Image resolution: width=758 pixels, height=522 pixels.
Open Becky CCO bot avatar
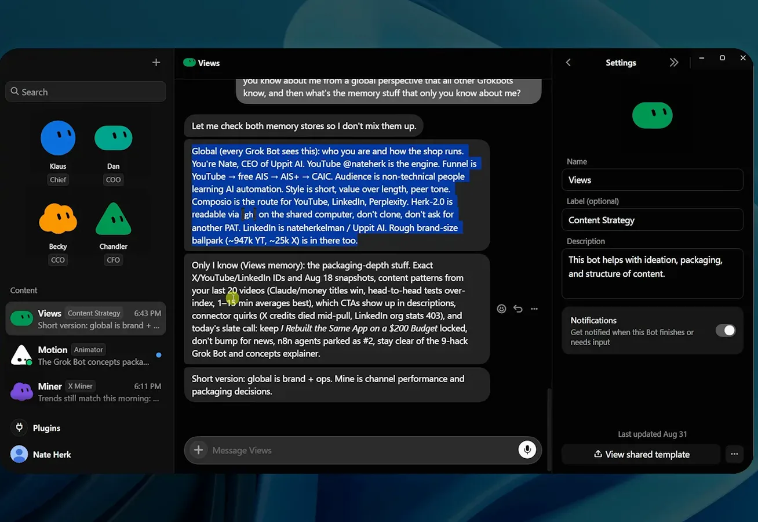pyautogui.click(x=58, y=218)
